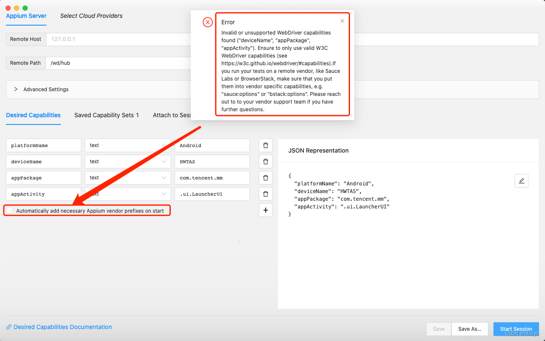Open type dropdown for appActivity

tap(128, 194)
